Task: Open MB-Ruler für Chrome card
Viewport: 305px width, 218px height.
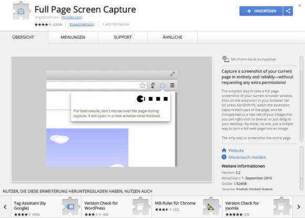Action: click(187, 207)
